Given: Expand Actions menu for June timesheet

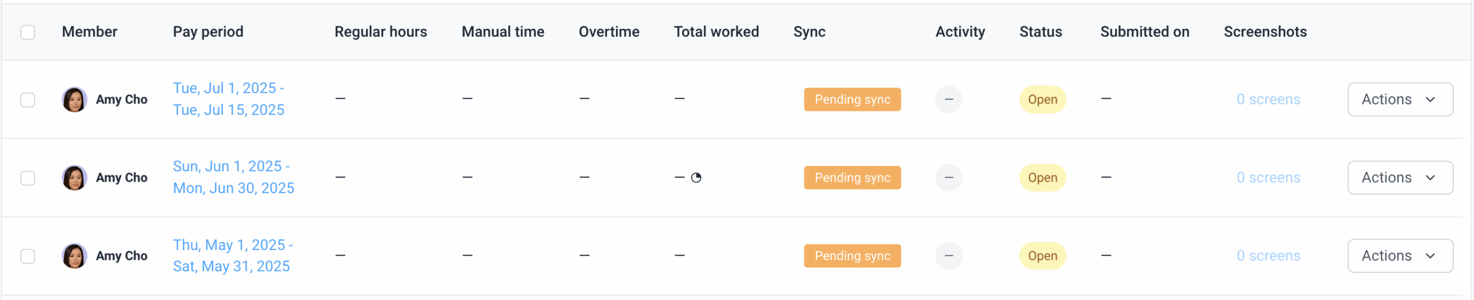Looking at the screenshot, I should 1400,178.
